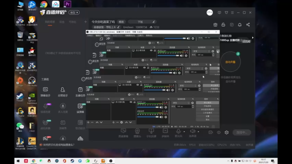Click the 扬声器 speaker icon
The height and width of the screenshot is (164, 292).
point(193,131)
